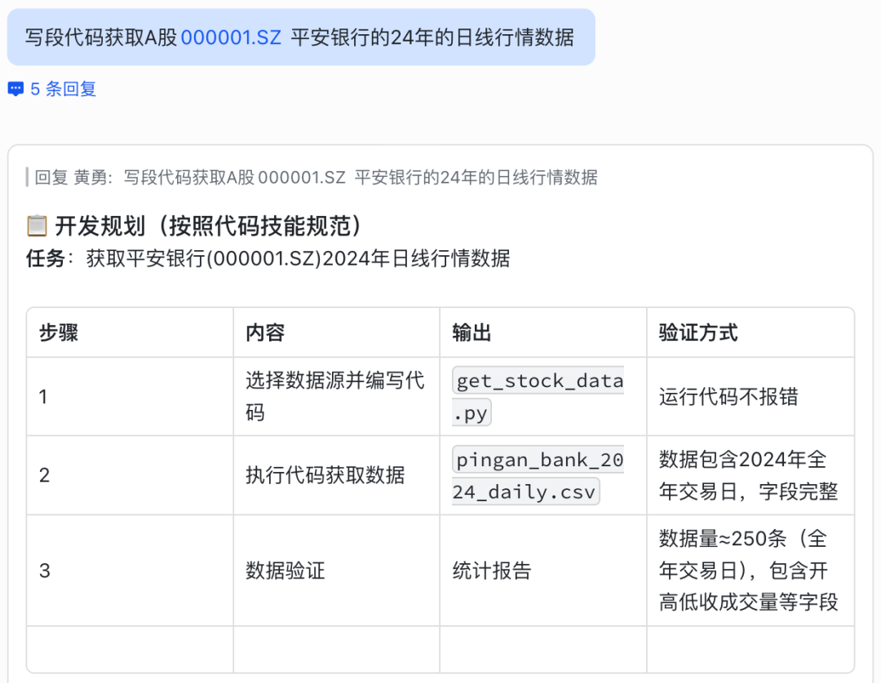
Task: Click the 输出 column header
Action: point(543,333)
